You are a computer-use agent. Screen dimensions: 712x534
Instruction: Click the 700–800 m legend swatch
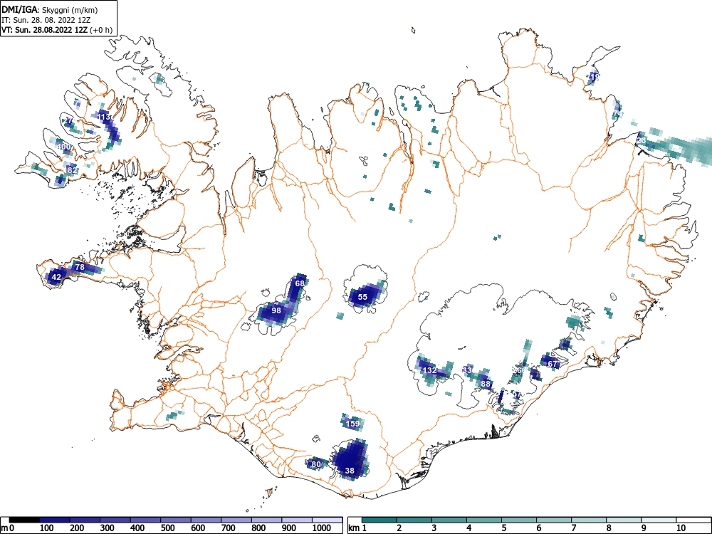click(236, 520)
